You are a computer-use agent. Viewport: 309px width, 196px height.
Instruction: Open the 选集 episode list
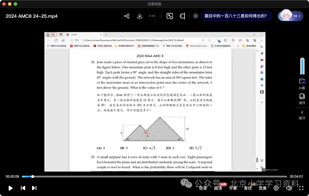click(262, 188)
